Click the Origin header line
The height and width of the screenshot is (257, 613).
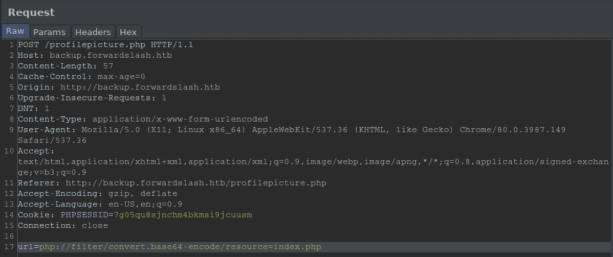[x=119, y=87]
